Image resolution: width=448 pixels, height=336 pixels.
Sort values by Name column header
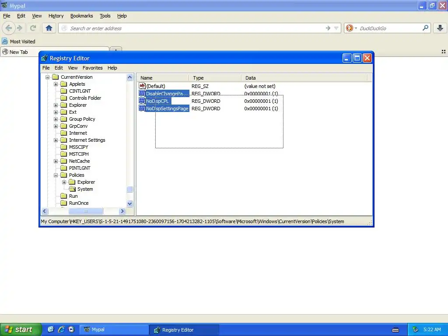tap(162, 78)
